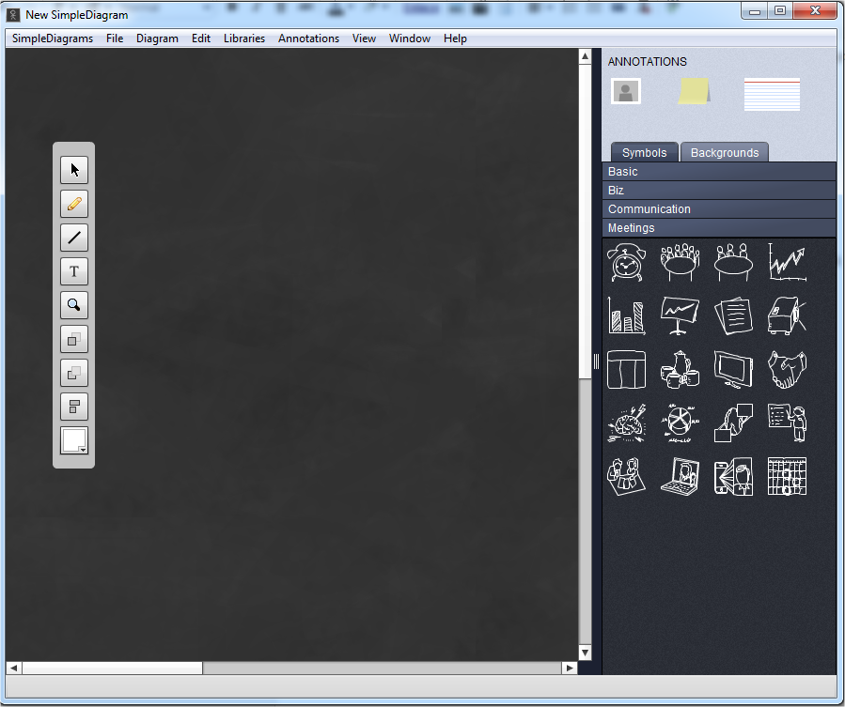The height and width of the screenshot is (707, 845).
Task: Select the text T tool
Action: (74, 271)
